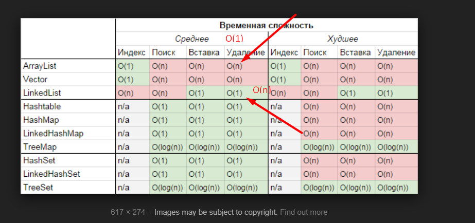The height and width of the screenshot is (223, 475).
Task: Click the '617 × 274' image size text
Action: (x=128, y=212)
